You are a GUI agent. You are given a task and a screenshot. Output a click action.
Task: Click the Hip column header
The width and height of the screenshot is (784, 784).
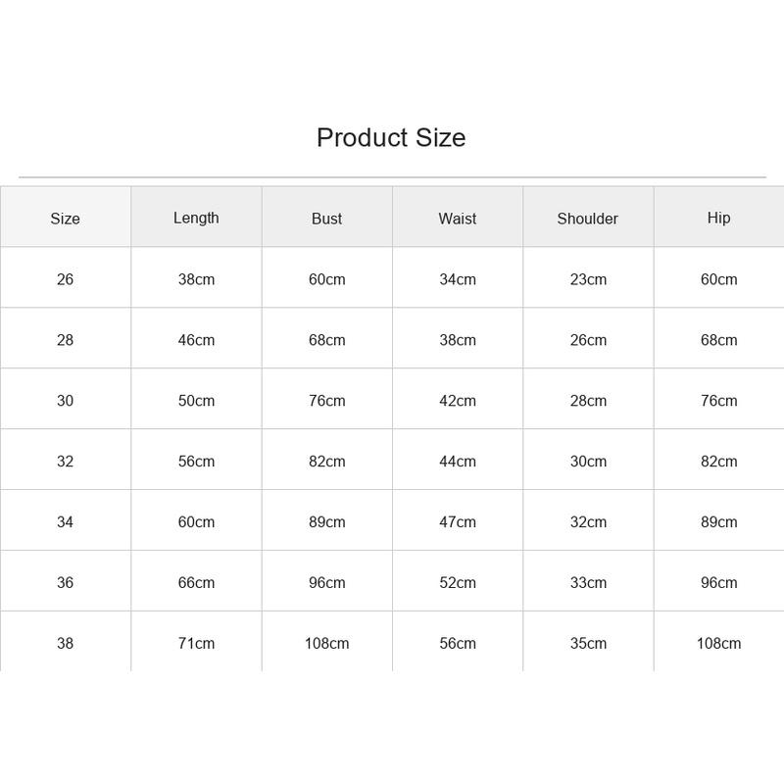point(718,219)
